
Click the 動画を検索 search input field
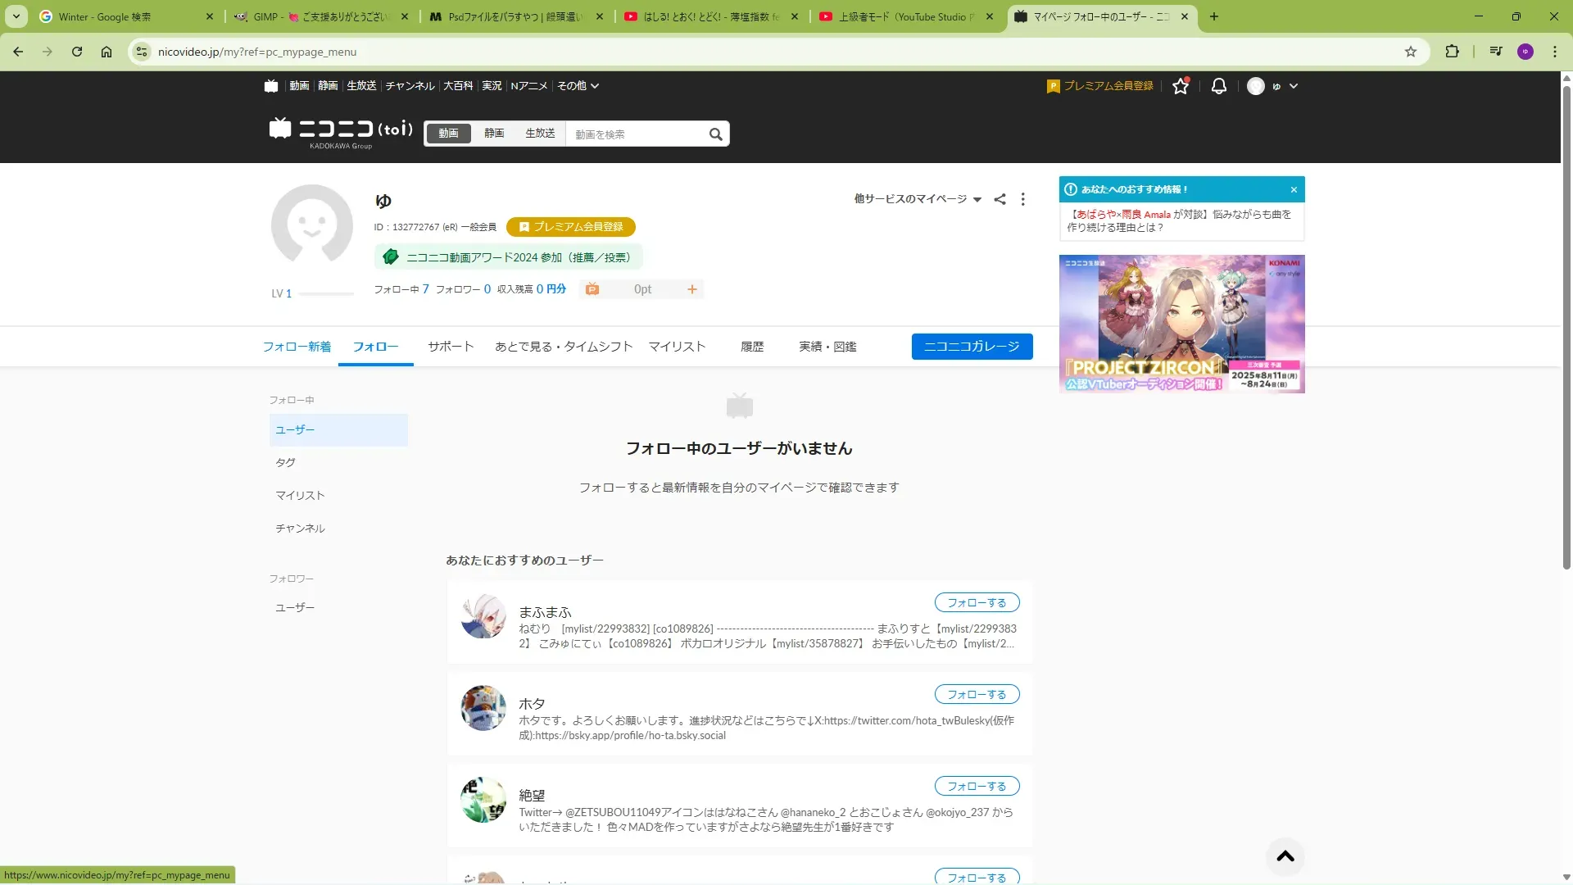click(x=635, y=134)
